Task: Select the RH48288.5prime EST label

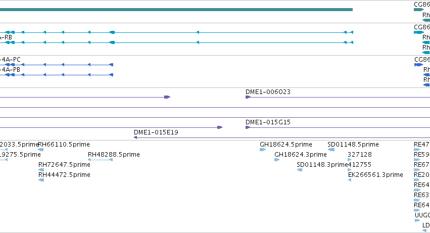Action: coord(114,155)
